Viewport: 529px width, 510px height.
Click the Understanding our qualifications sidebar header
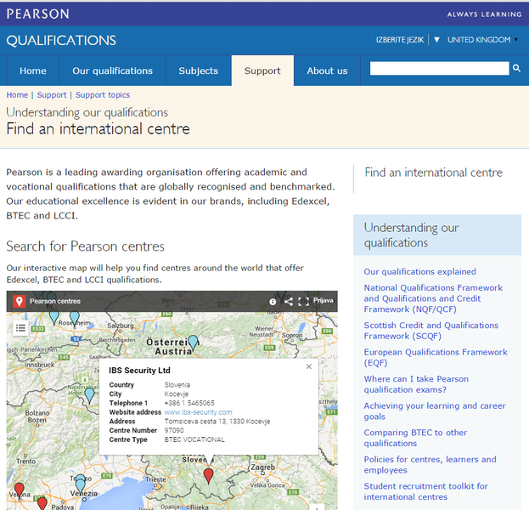pos(437,235)
